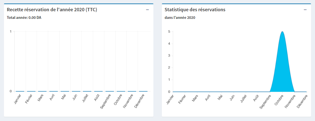Click the 'Statistique des réservations' title

tap(195, 10)
